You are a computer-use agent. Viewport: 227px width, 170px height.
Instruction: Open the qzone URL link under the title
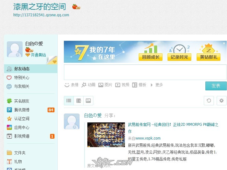41,15
